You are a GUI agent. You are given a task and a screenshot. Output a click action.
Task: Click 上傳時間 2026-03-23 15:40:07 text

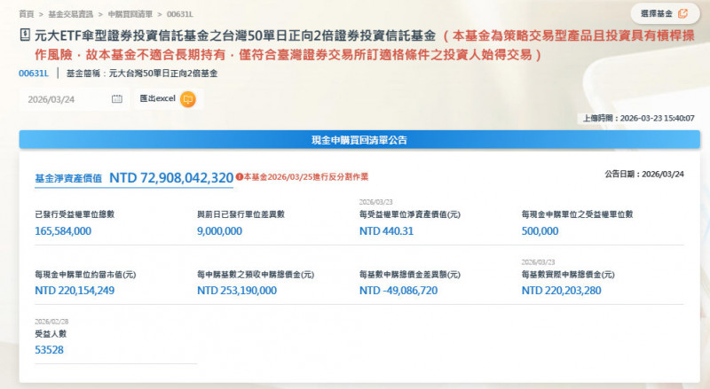638,118
